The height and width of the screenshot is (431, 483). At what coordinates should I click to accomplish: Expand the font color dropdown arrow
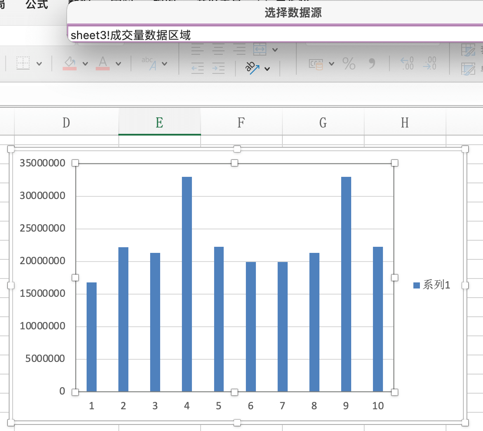(x=118, y=64)
